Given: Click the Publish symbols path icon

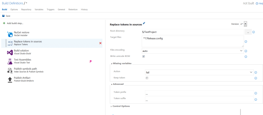Looking at the screenshot, I should [10, 71].
